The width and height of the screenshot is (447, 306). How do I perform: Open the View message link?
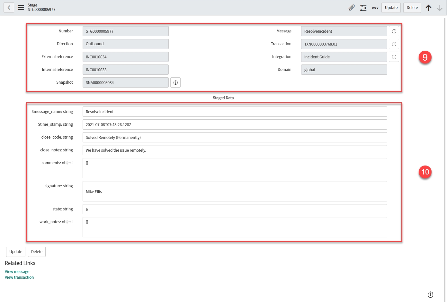coord(17,272)
